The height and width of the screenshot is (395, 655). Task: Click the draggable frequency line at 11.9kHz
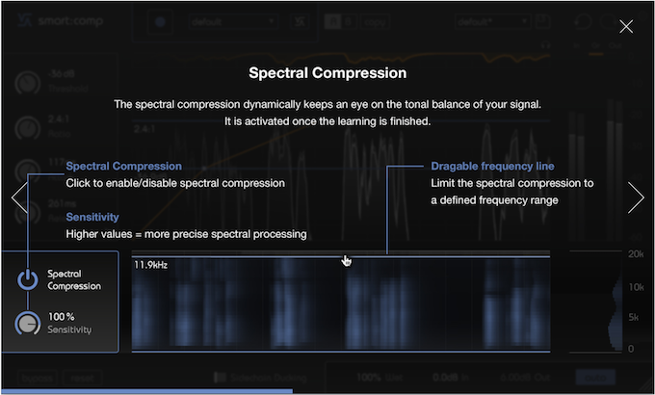pyautogui.click(x=340, y=256)
